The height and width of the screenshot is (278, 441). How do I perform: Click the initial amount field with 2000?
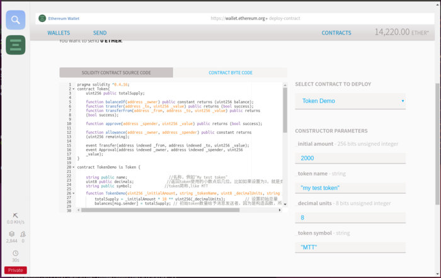click(x=350, y=158)
